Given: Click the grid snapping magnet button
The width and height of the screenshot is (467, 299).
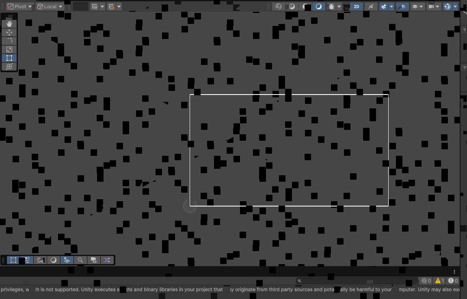Looking at the screenshot, I should pyautogui.click(x=111, y=6).
